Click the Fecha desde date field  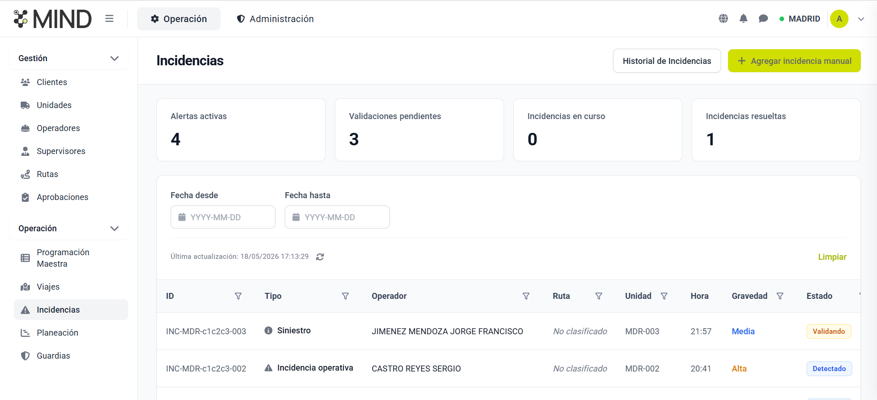pos(223,217)
